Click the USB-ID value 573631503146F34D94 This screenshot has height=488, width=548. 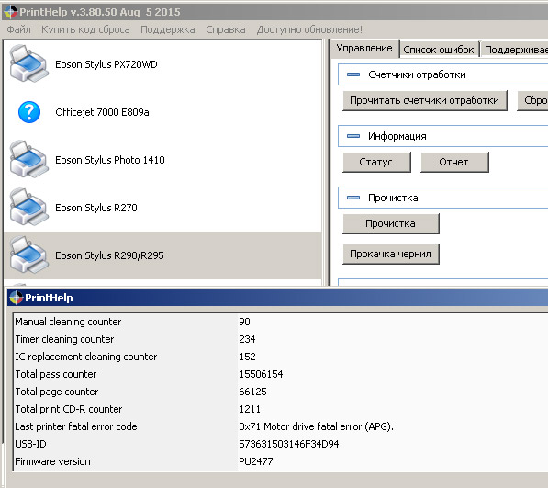289,444
